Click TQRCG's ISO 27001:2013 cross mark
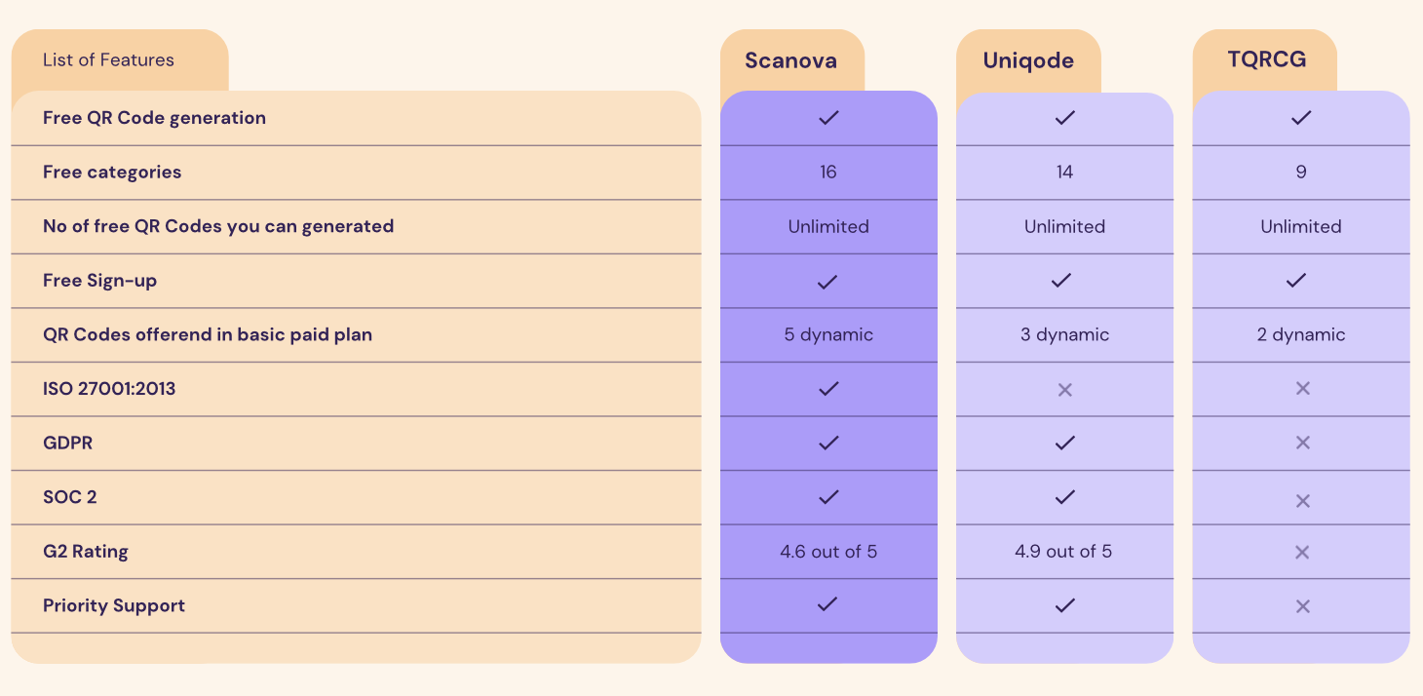 coord(1301,388)
